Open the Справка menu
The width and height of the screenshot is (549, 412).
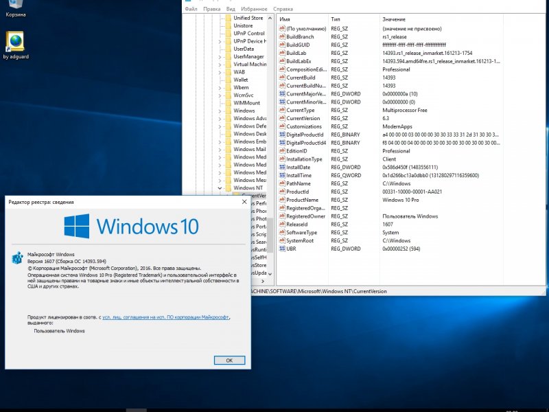(x=283, y=9)
